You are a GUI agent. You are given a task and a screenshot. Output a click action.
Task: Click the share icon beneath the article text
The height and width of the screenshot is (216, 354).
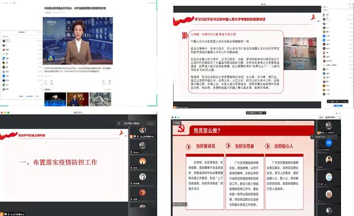click(46, 81)
